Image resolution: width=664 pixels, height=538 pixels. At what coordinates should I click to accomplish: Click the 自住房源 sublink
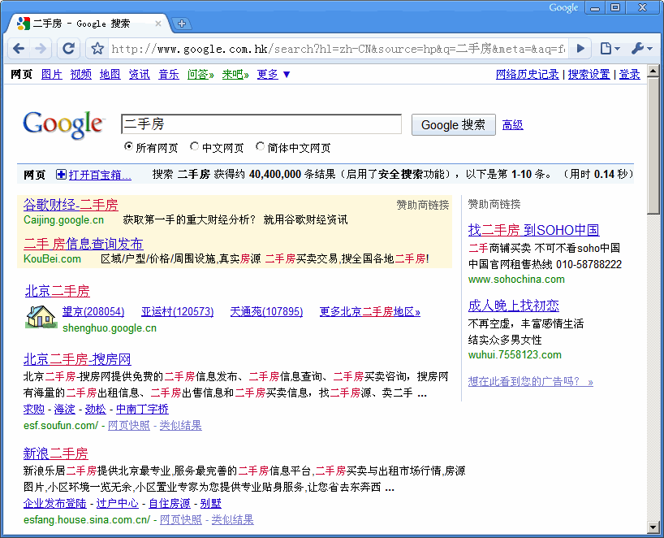tap(170, 503)
